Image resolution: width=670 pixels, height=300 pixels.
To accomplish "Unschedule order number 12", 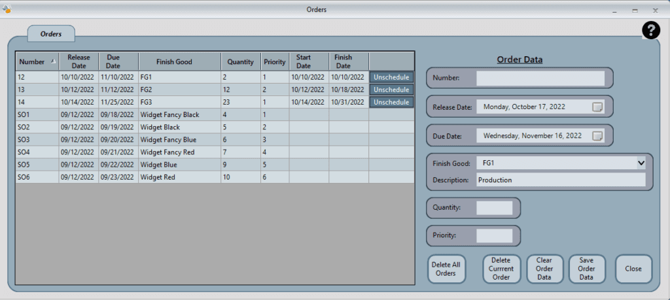I will pyautogui.click(x=391, y=77).
